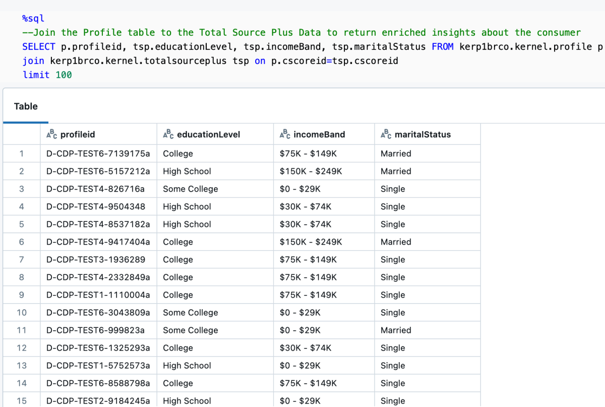This screenshot has width=605, height=407.
Task: Switch to the Table results tab
Action: coord(26,106)
